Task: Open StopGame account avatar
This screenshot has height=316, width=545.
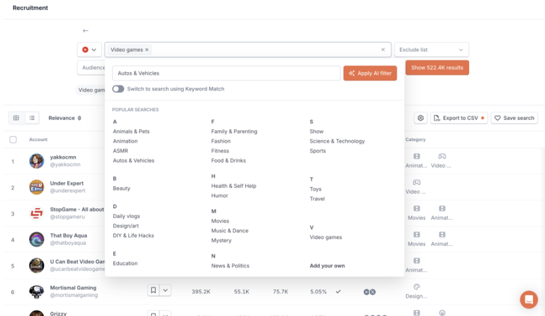Action: [x=37, y=213]
